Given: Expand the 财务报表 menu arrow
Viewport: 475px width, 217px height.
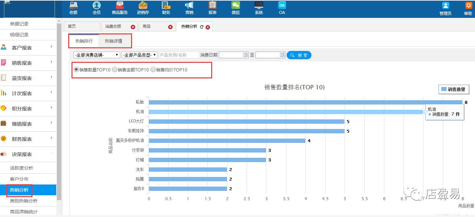Looking at the screenshot, I should point(52,138).
